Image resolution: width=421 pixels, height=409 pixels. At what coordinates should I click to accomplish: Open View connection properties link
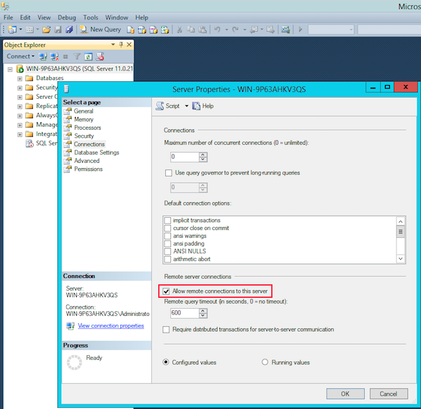pyautogui.click(x=111, y=326)
